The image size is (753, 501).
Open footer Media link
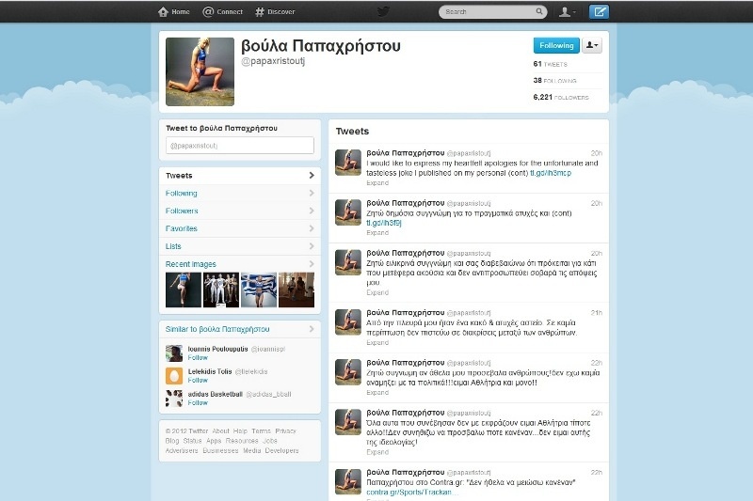[251, 450]
